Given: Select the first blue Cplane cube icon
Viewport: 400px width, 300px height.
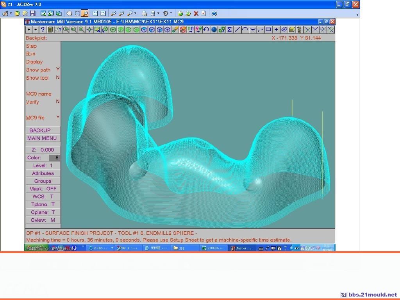Looking at the screenshot, I should (x=144, y=30).
